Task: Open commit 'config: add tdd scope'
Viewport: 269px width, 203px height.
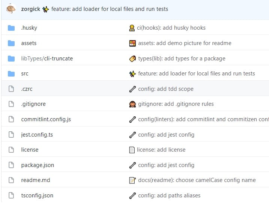Action: (165, 89)
